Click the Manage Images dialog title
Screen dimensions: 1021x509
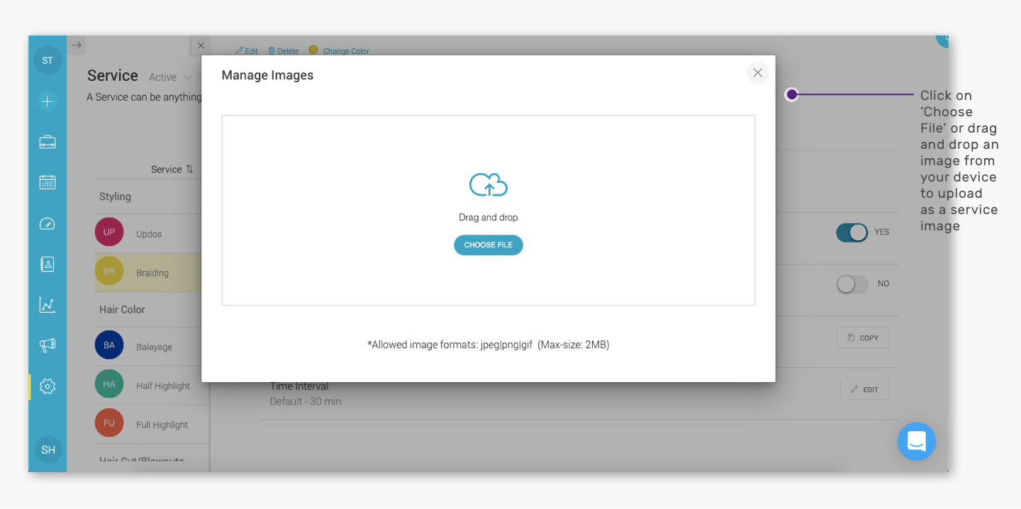(267, 75)
